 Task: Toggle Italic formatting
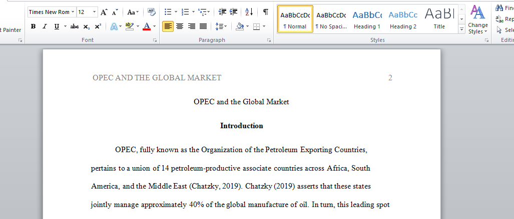click(45, 26)
